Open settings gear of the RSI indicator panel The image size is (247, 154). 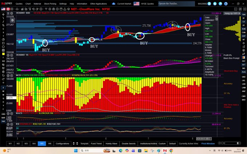coord(8,124)
